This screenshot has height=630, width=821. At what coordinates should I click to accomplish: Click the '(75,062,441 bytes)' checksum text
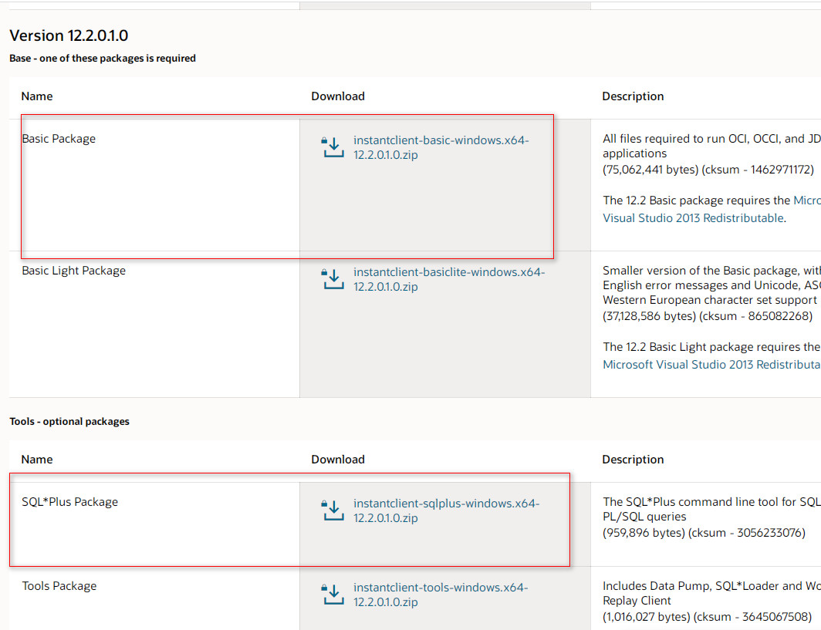[x=708, y=170]
